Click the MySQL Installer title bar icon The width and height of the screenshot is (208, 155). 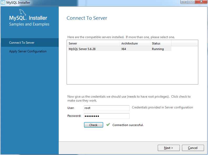click(x=3, y=2)
